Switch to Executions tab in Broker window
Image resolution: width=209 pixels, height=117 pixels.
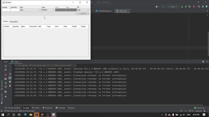point(14,22)
